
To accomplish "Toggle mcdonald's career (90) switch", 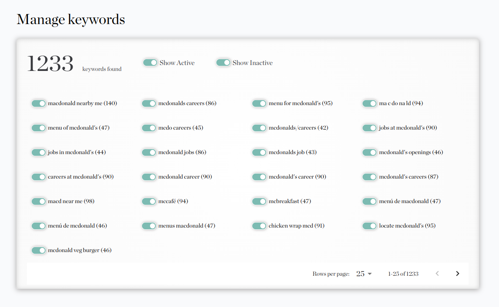I will 259,177.
